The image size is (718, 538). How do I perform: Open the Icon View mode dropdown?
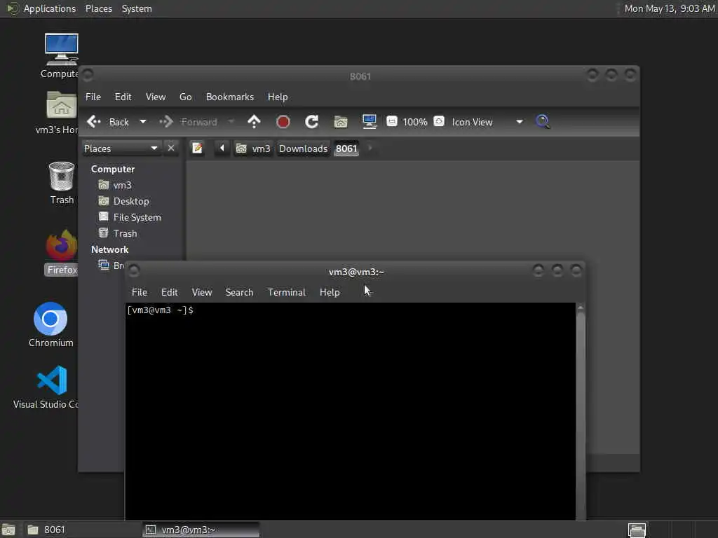pyautogui.click(x=487, y=122)
